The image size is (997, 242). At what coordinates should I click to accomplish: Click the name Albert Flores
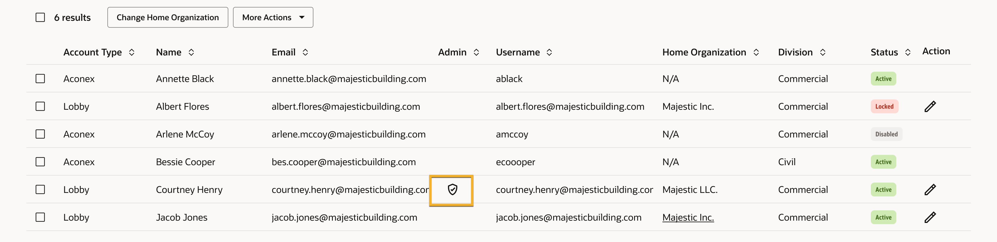point(182,107)
